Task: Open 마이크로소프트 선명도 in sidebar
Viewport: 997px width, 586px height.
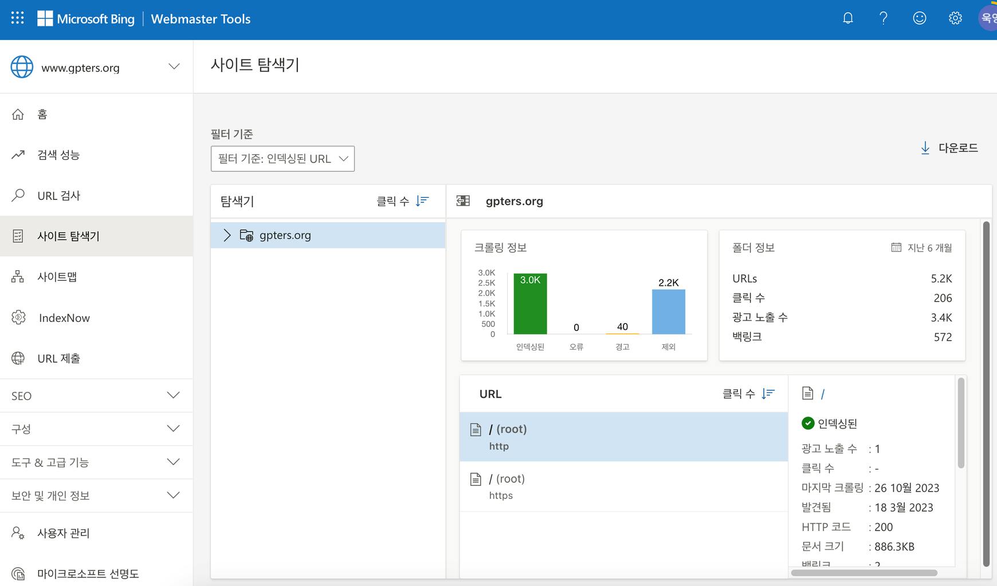Action: (x=96, y=573)
